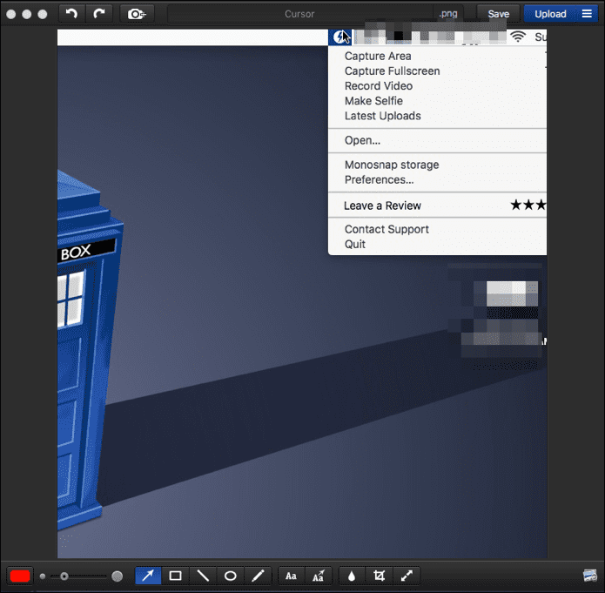
Task: Select the Blur droplet tool
Action: [352, 576]
